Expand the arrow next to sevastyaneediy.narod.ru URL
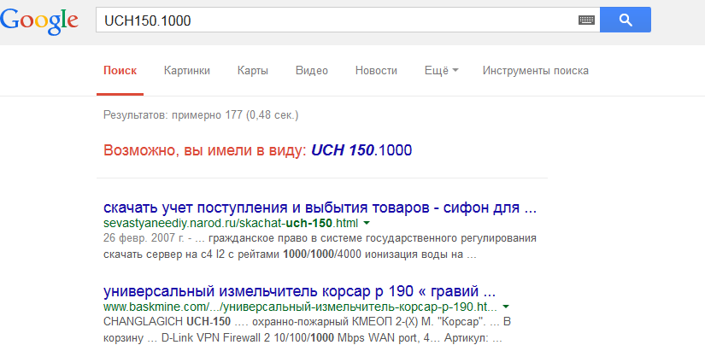The image size is (705, 345). [x=367, y=223]
